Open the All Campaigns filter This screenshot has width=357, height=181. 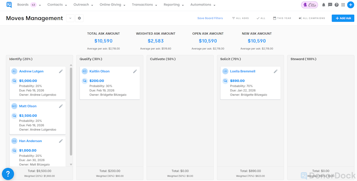point(312,18)
